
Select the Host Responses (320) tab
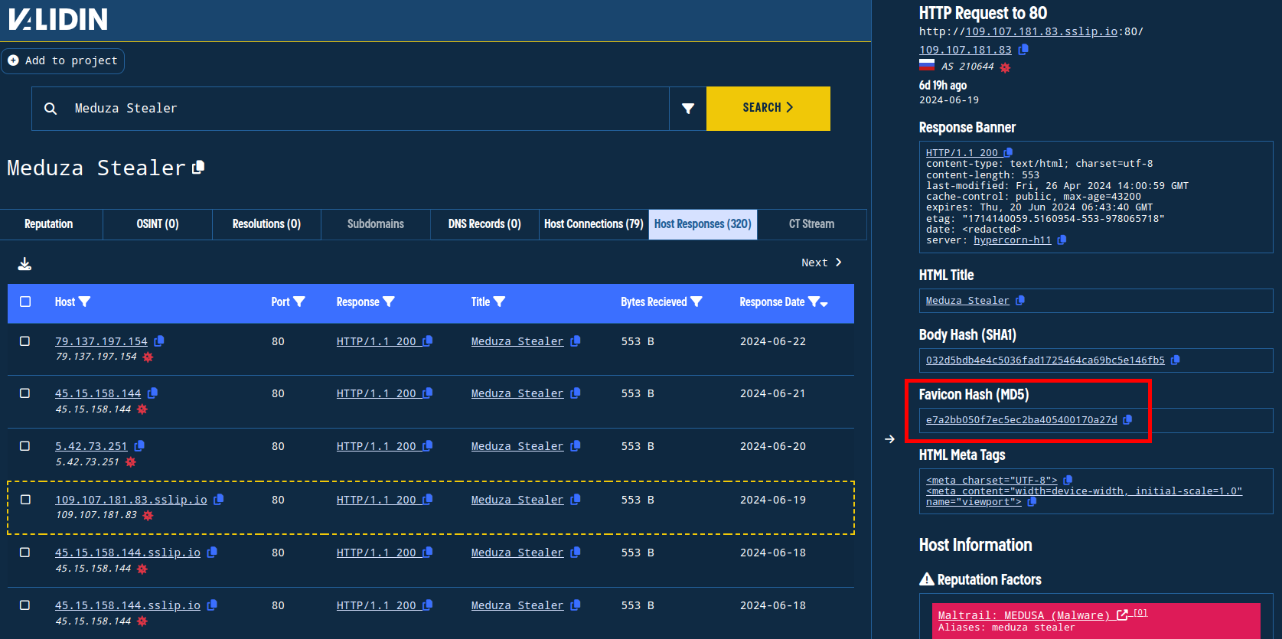703,224
